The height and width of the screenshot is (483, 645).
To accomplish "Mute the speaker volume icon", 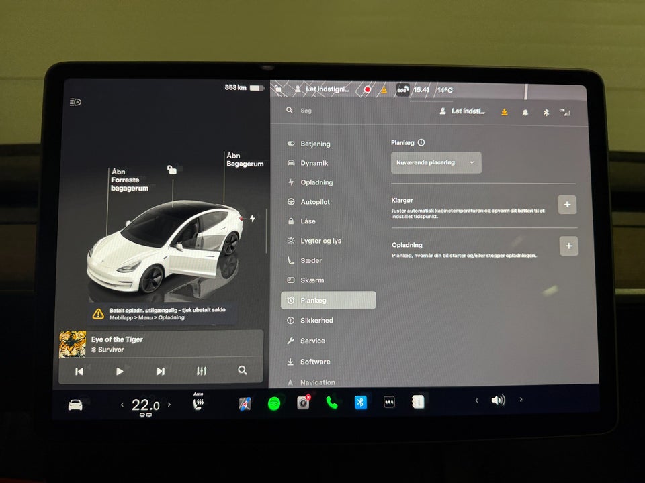I will click(x=497, y=400).
